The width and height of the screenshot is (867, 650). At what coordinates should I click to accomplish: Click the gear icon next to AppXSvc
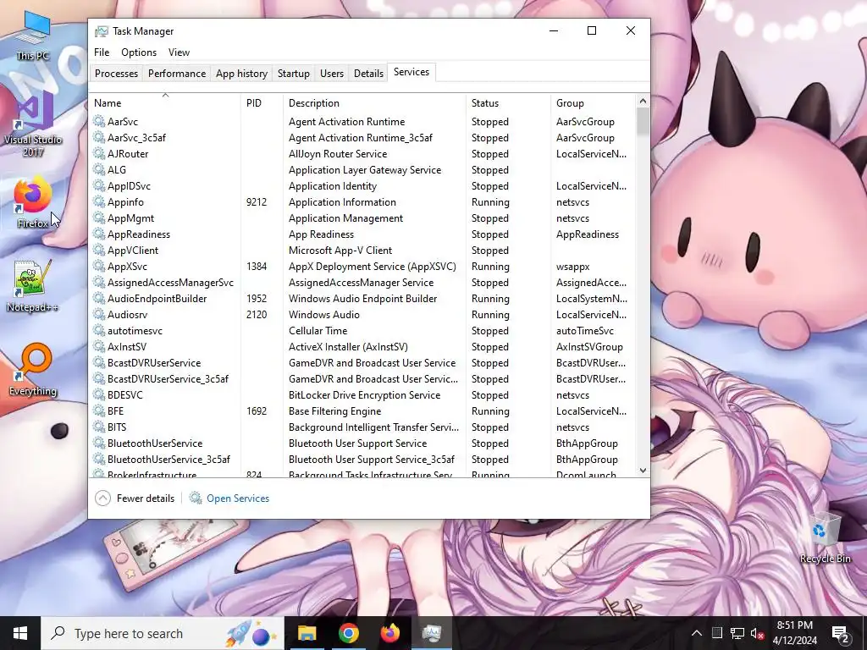pyautogui.click(x=99, y=266)
